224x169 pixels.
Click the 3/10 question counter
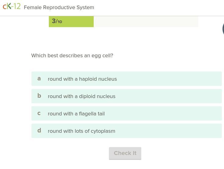(x=57, y=21)
